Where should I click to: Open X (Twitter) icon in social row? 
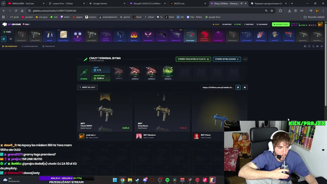313,46
